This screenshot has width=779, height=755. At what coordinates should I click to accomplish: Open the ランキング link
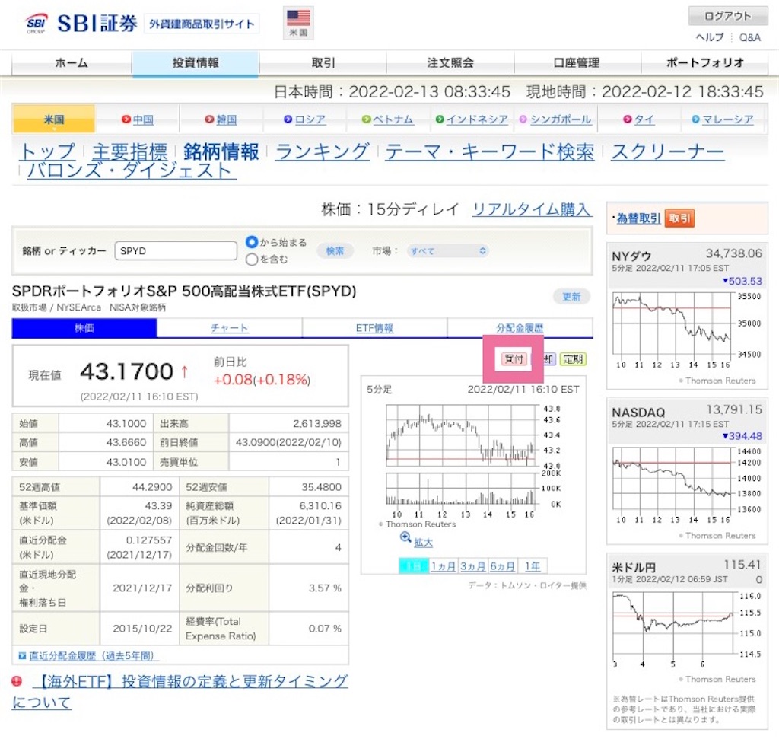[323, 151]
